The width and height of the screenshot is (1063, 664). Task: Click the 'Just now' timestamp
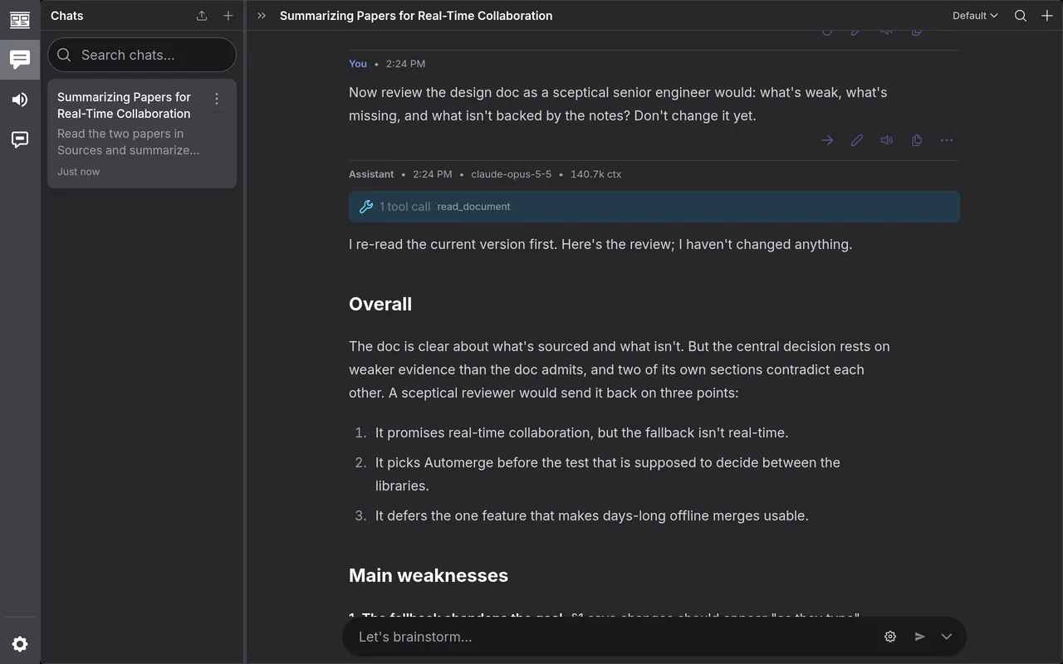coord(78,172)
